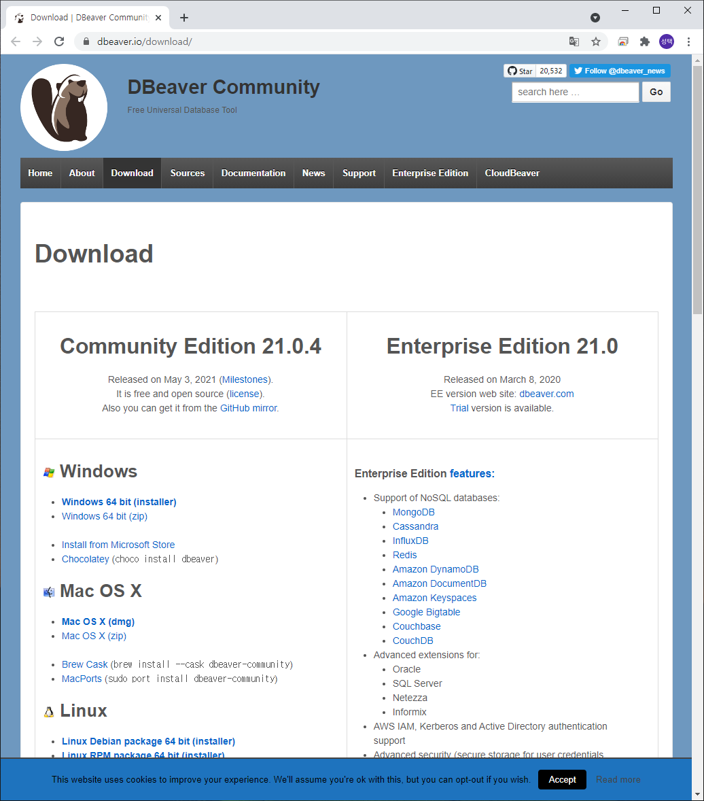Open the CouchDB link
The image size is (704, 801).
pyautogui.click(x=413, y=641)
